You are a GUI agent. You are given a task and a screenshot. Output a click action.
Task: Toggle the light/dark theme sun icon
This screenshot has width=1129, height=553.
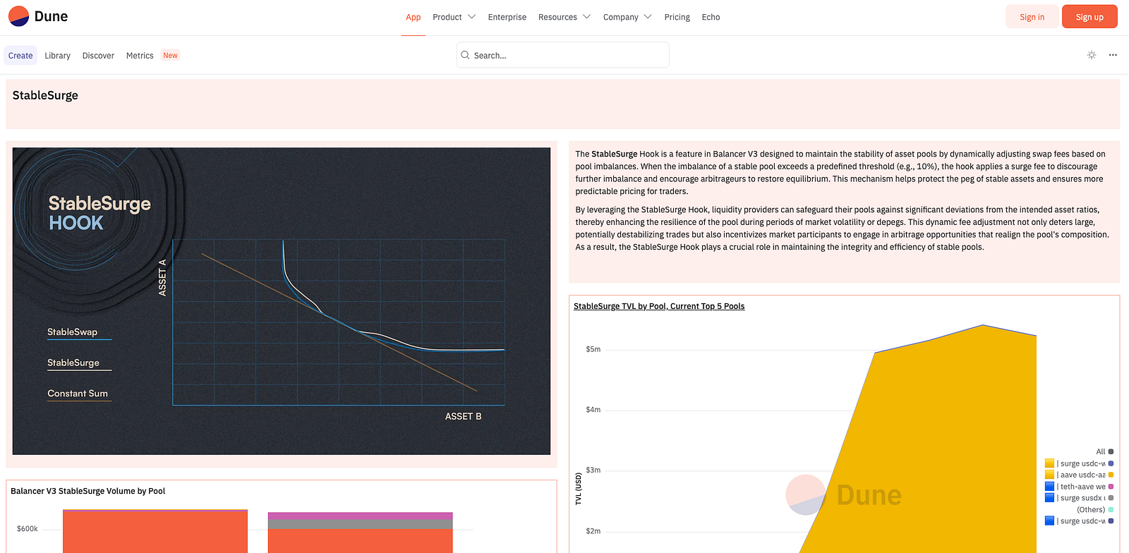click(1092, 55)
